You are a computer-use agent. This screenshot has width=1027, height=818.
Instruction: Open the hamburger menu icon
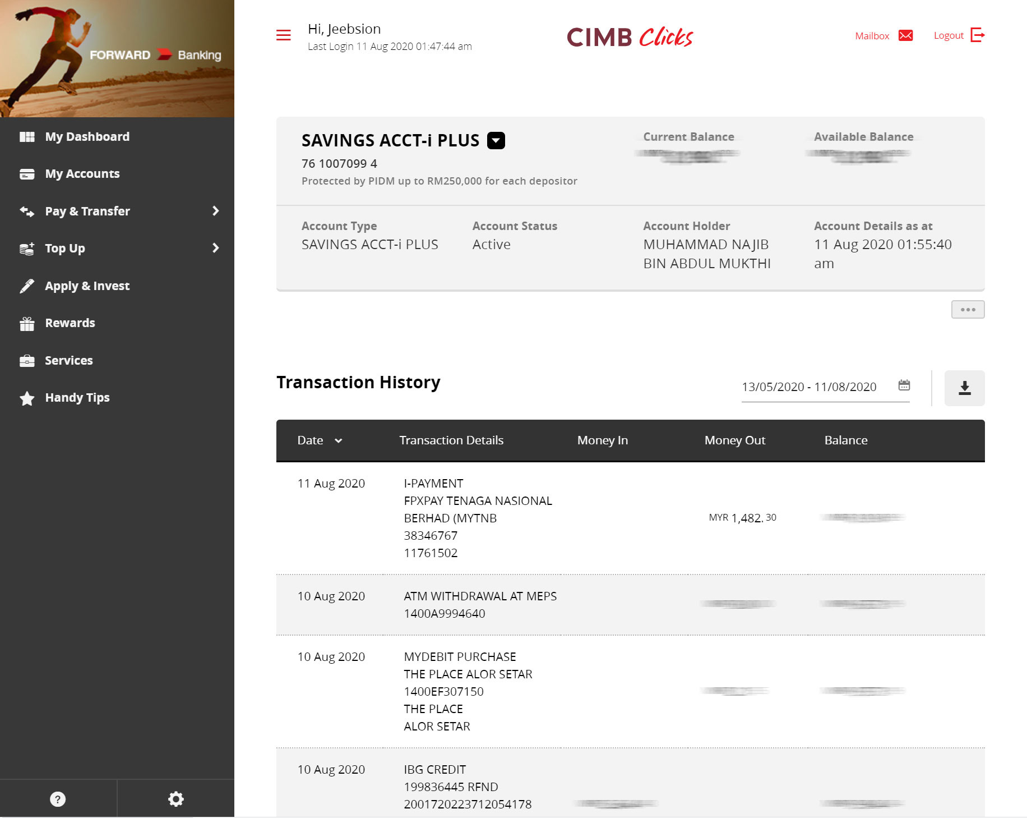(x=284, y=35)
